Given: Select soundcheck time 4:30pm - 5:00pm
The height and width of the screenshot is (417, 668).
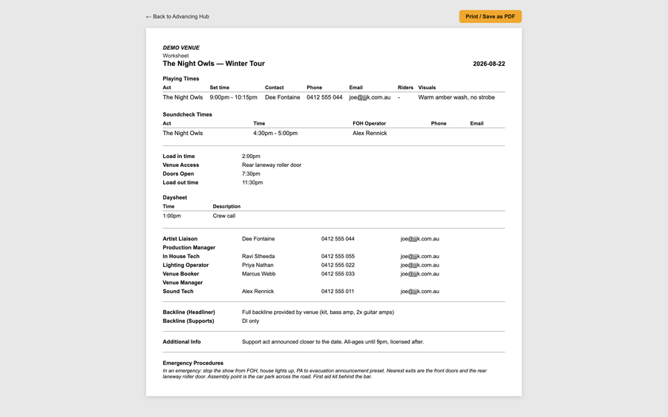Looking at the screenshot, I should coord(275,133).
